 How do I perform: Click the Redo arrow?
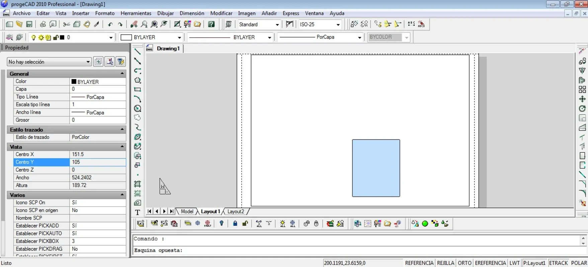(x=120, y=24)
